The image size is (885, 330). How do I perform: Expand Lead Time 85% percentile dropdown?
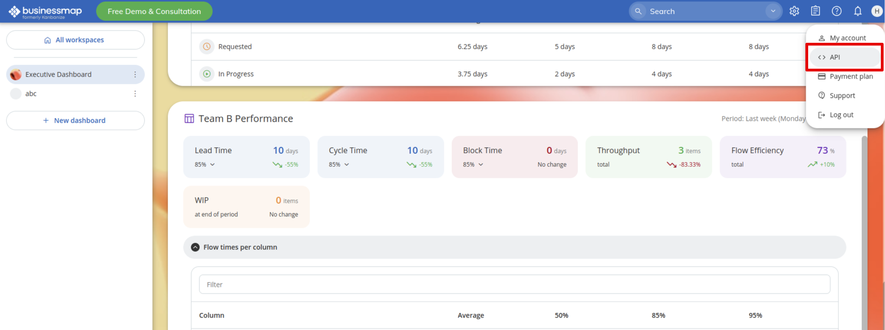tap(205, 165)
